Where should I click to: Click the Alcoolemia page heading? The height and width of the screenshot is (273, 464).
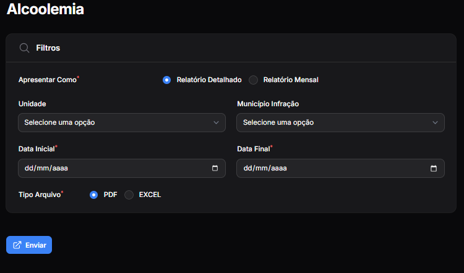pos(45,9)
